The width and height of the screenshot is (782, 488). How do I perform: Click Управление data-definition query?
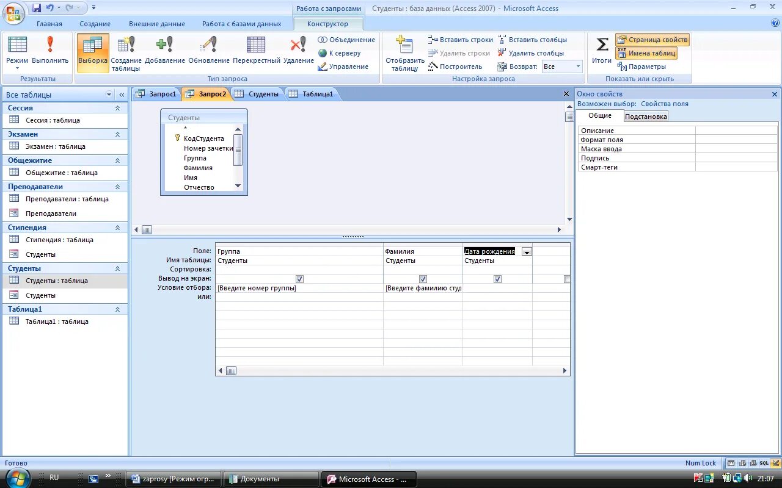point(343,66)
